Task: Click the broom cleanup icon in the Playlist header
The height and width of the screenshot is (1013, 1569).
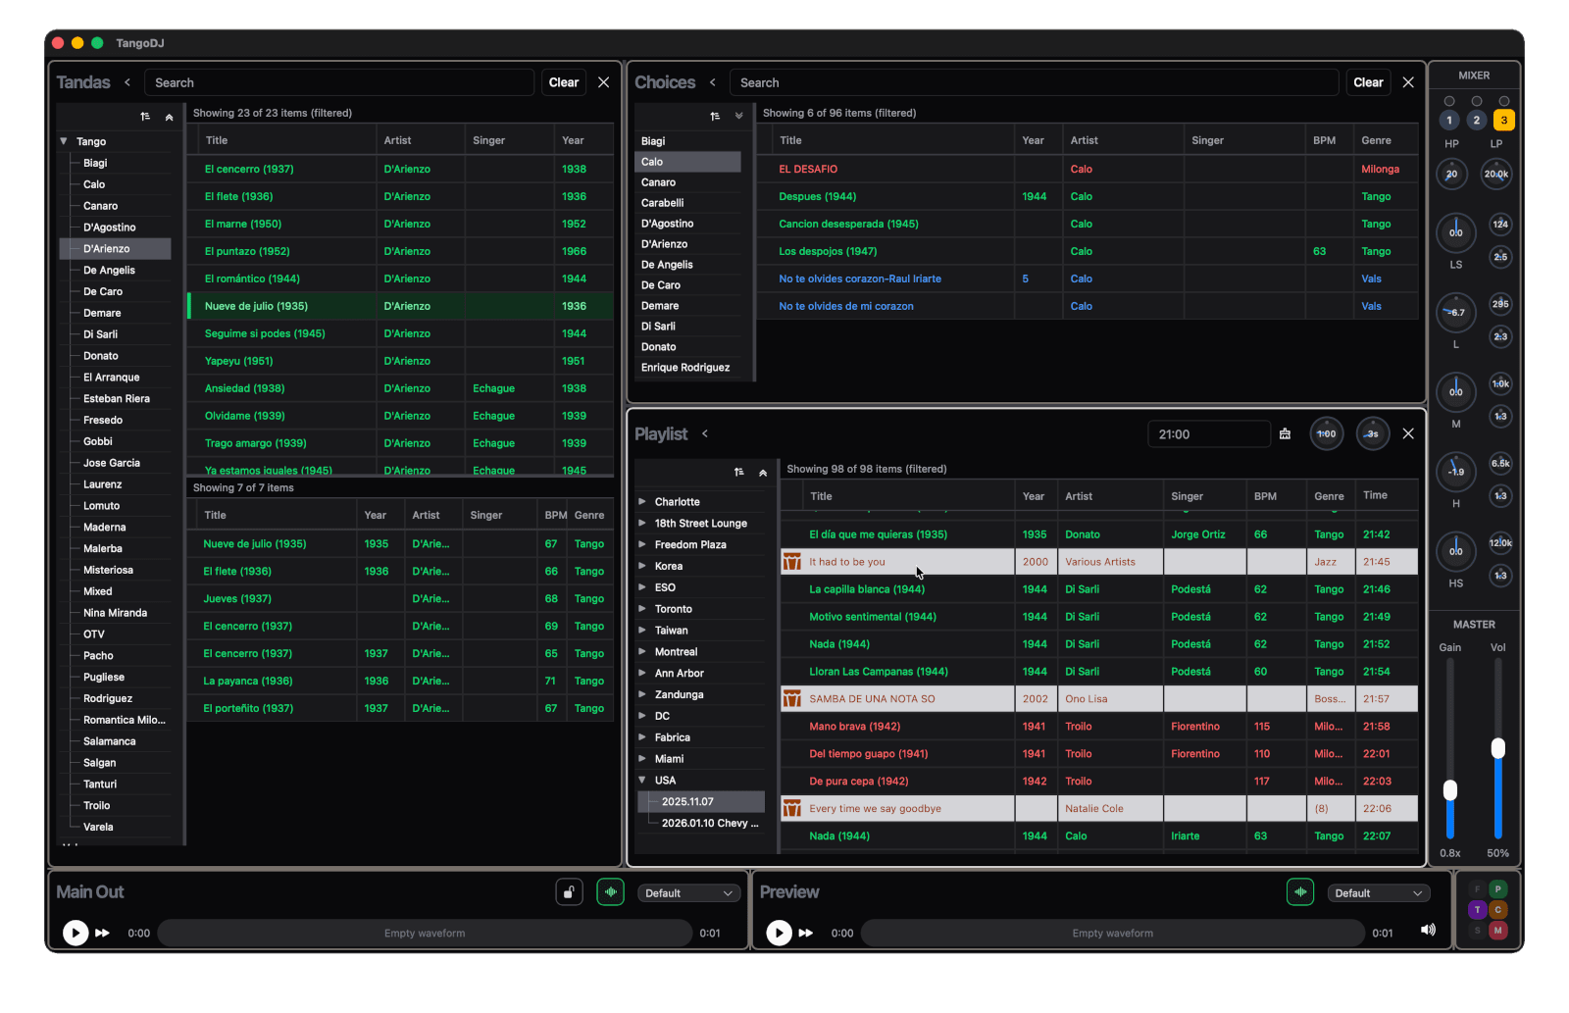Action: coord(1286,433)
